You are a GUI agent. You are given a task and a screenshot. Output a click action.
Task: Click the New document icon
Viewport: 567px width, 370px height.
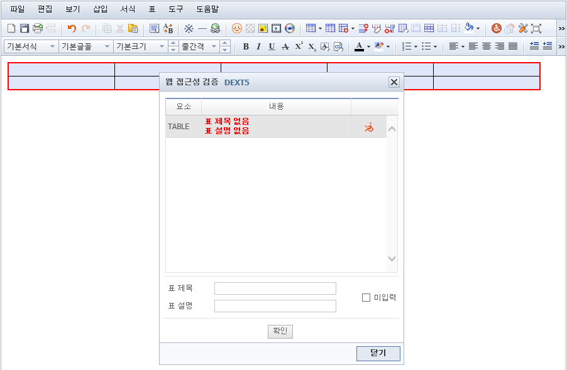[11, 28]
